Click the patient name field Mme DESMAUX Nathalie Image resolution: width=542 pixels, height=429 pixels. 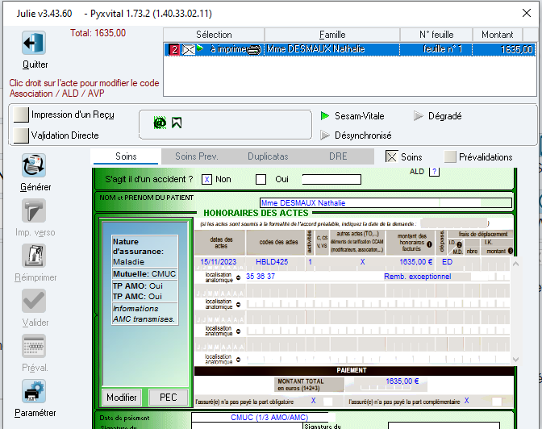point(386,203)
